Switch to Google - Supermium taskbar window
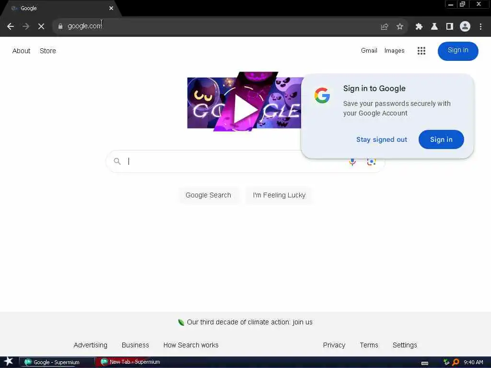491x368 pixels. point(57,362)
